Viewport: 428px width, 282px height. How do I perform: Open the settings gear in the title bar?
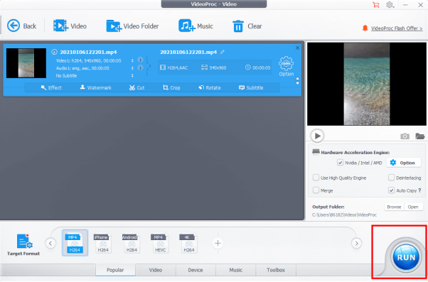(x=390, y=5)
